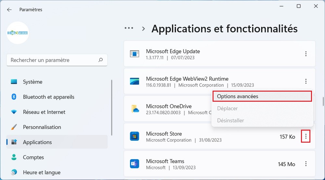Choose Options avancées from the context menu
The height and width of the screenshot is (180, 325).
[x=262, y=96]
